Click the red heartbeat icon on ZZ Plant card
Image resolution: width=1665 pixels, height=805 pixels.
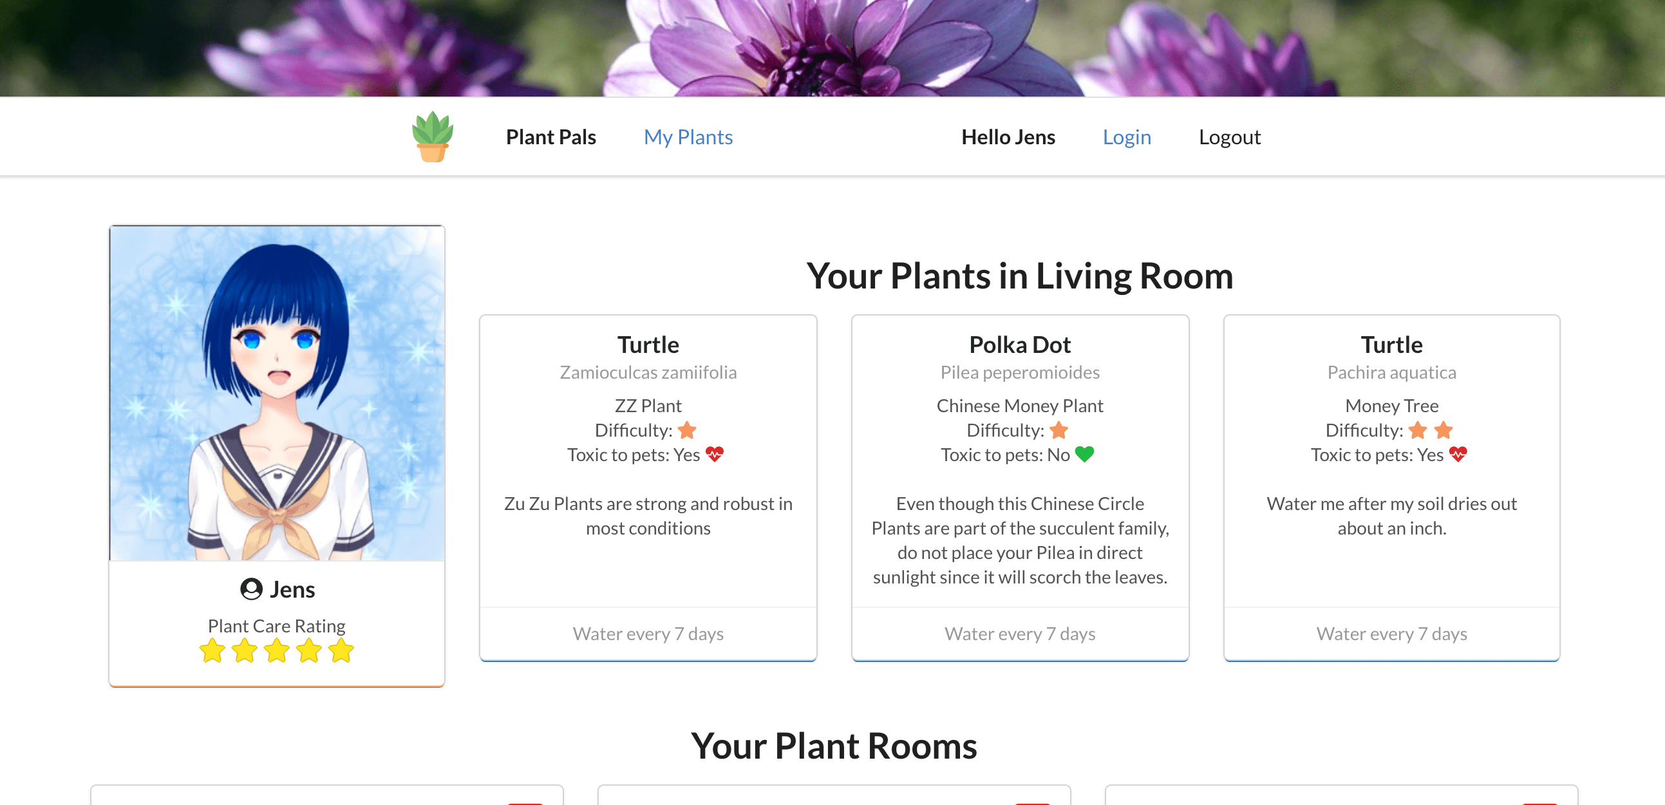714,455
